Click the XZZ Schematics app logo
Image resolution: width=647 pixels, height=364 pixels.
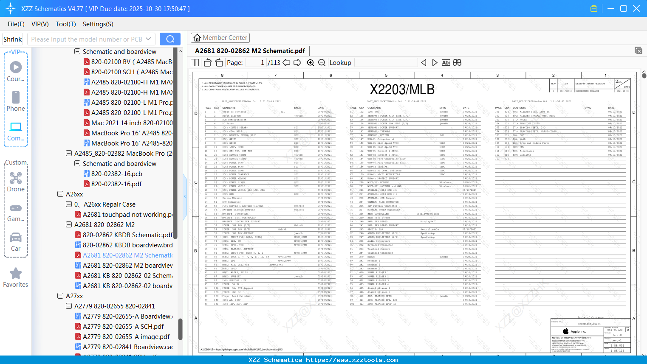pyautogui.click(x=11, y=8)
